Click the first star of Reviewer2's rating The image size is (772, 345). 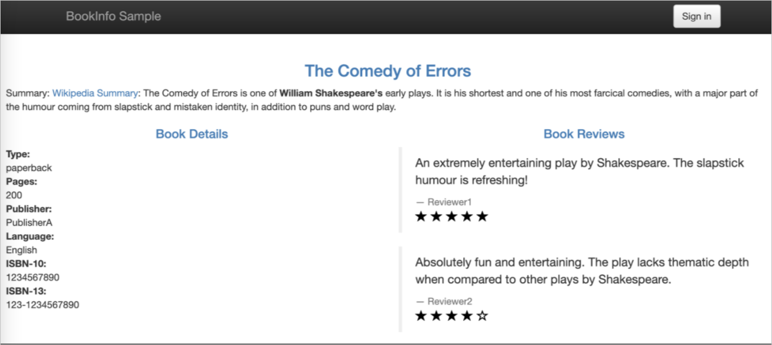pos(421,315)
